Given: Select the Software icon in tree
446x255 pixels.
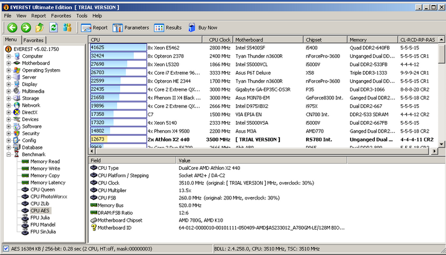Looking at the screenshot, I should click(17, 126).
